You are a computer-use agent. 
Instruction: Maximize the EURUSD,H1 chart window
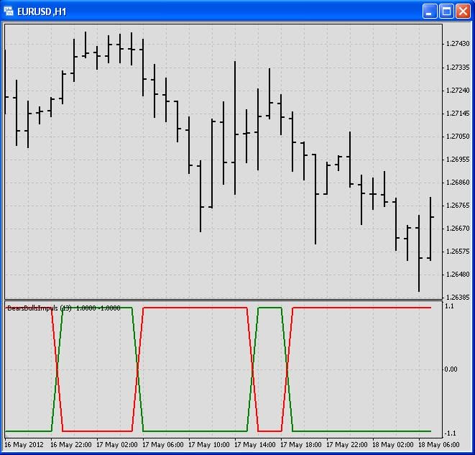[446, 11]
